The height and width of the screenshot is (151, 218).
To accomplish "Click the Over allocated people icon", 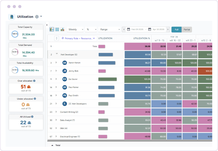I will [x=29, y=87].
